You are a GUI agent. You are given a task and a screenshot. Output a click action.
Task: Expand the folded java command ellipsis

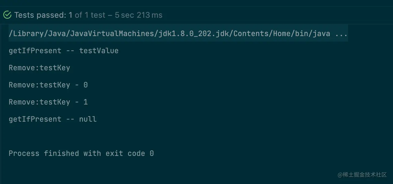tap(341, 34)
